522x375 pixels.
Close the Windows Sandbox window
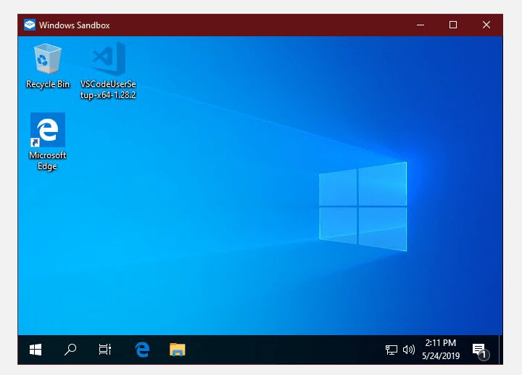click(x=486, y=25)
